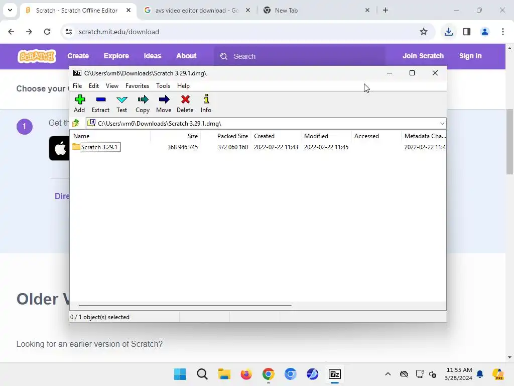Click the status text '0 / 1 object(s) selected'

pyautogui.click(x=100, y=317)
